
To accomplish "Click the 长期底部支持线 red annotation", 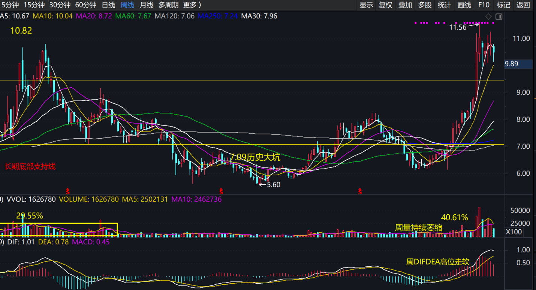I will pos(30,166).
